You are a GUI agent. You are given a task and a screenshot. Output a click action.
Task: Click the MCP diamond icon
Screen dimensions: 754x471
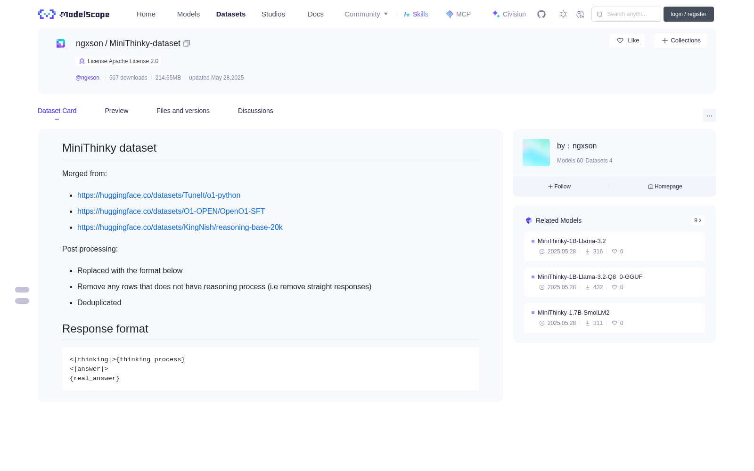(450, 14)
